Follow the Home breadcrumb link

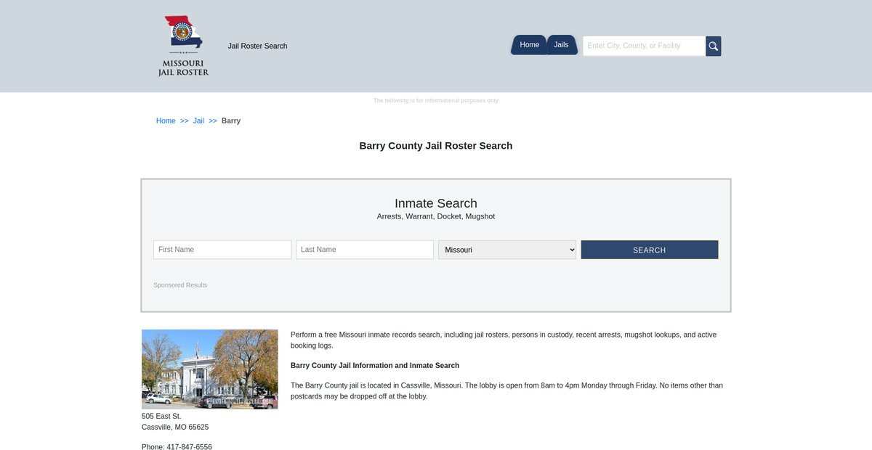click(x=166, y=121)
